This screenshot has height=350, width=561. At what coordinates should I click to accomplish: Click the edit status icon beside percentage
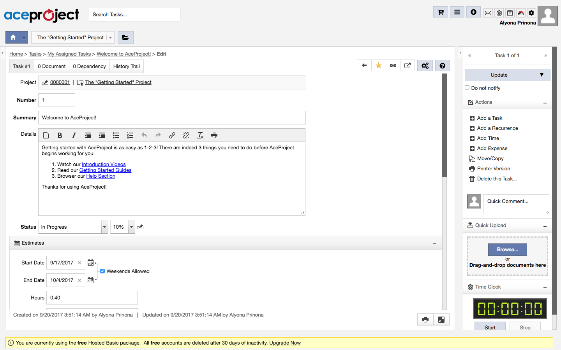pos(141,227)
